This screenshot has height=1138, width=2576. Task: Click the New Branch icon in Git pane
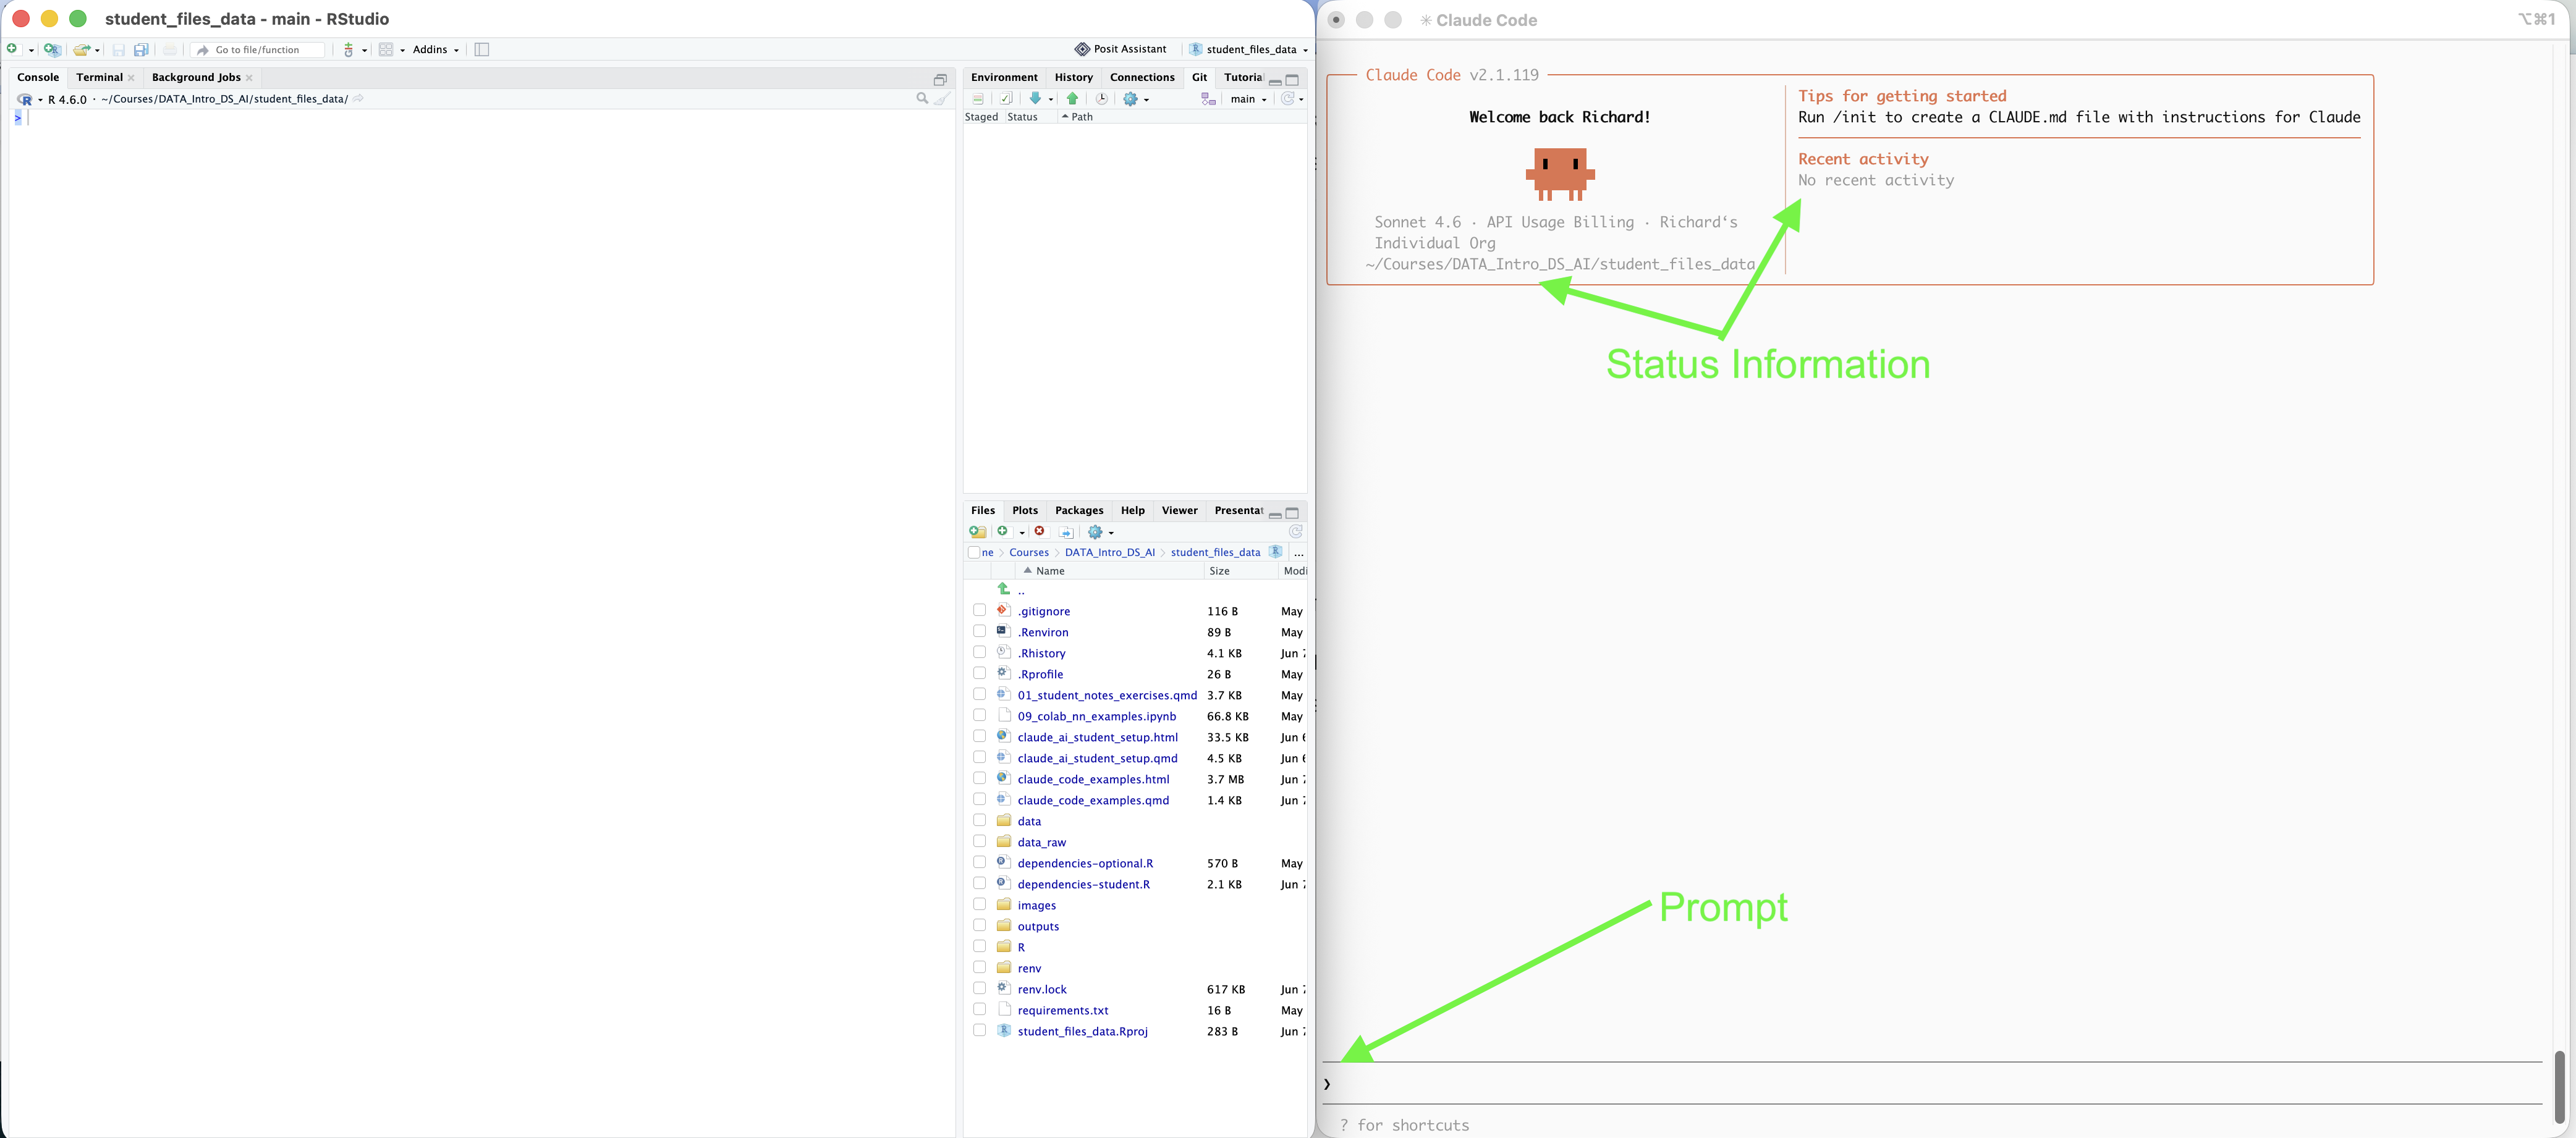point(1208,99)
